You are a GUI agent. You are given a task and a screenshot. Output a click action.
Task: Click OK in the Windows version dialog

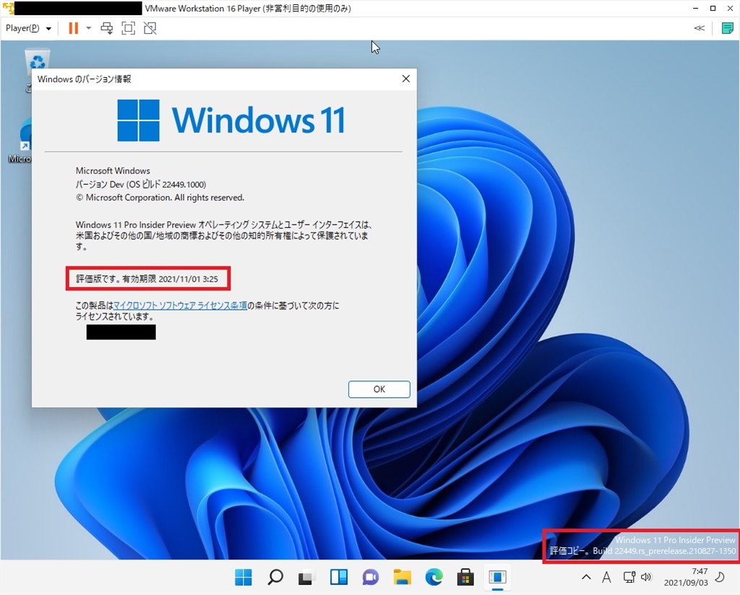(x=379, y=389)
